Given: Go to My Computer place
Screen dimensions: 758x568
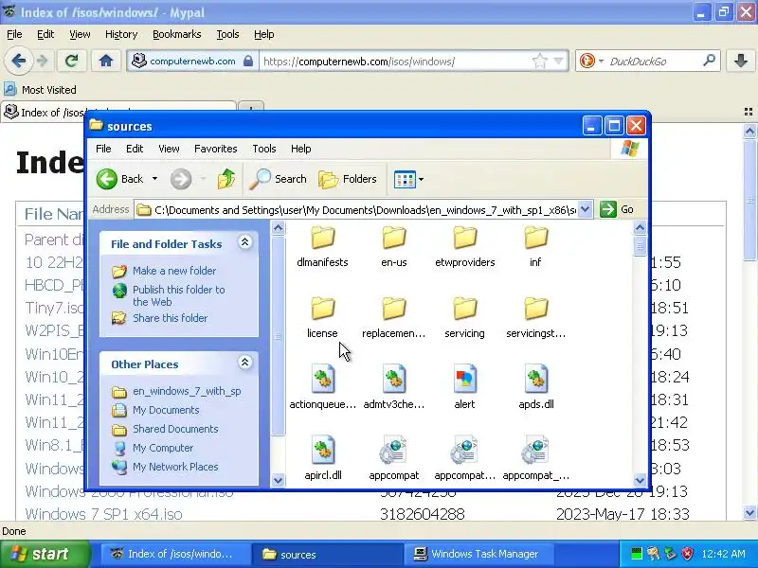Looking at the screenshot, I should pyautogui.click(x=163, y=448).
